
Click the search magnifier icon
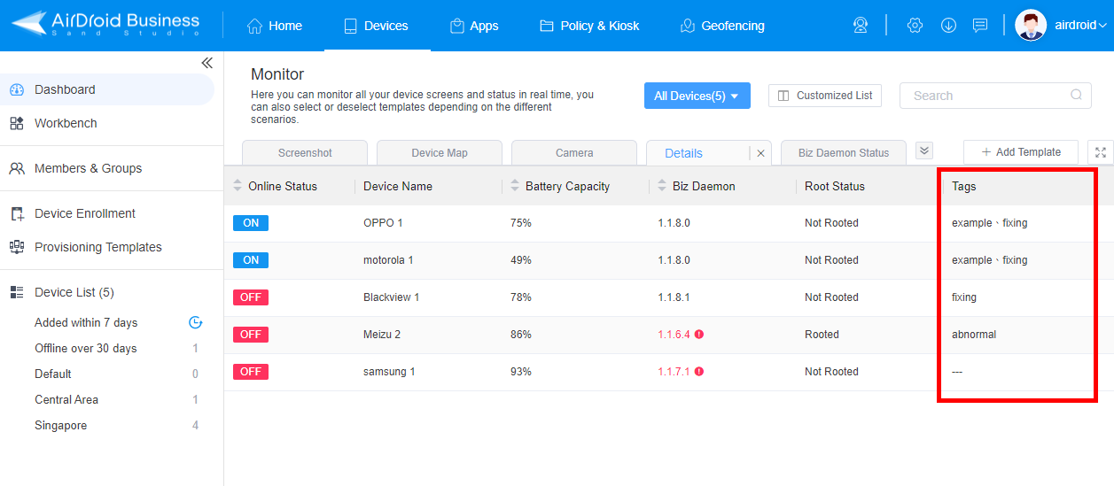1076,96
